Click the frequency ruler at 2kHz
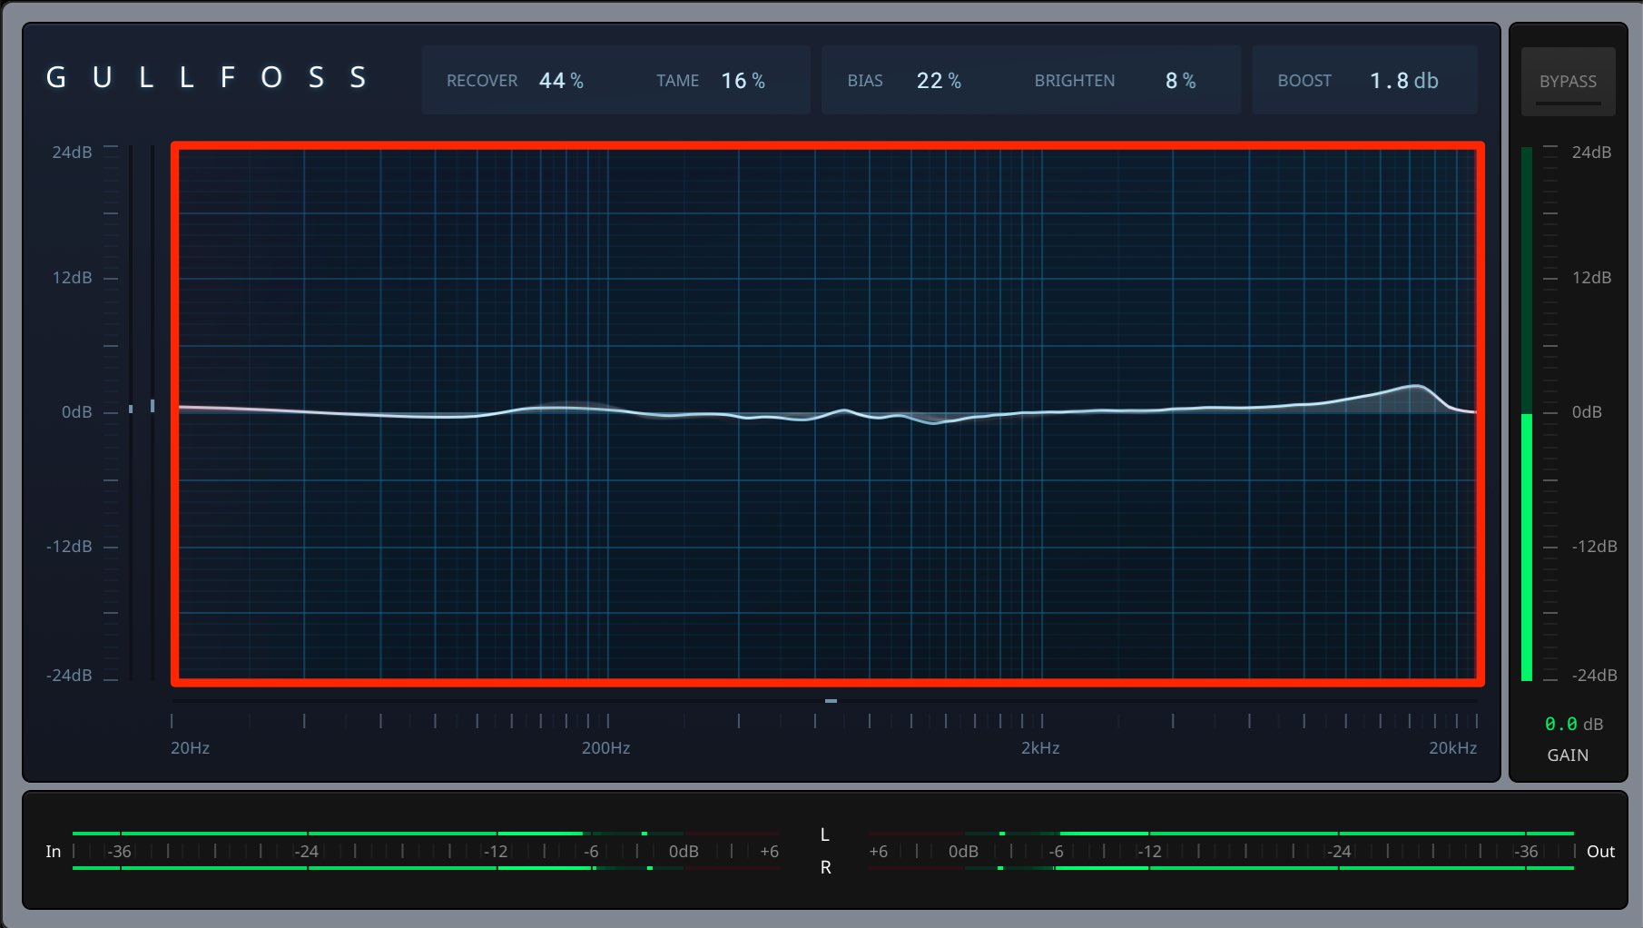The height and width of the screenshot is (928, 1643). (1042, 721)
